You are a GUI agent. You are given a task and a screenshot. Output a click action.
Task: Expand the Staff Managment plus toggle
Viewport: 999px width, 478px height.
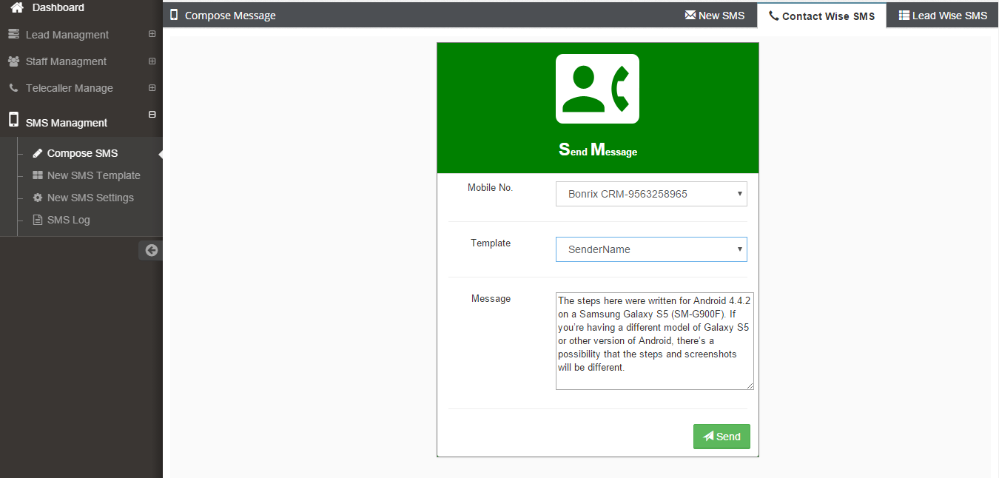(152, 61)
